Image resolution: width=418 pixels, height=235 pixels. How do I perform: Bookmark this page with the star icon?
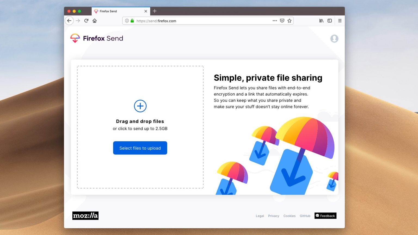(x=289, y=21)
